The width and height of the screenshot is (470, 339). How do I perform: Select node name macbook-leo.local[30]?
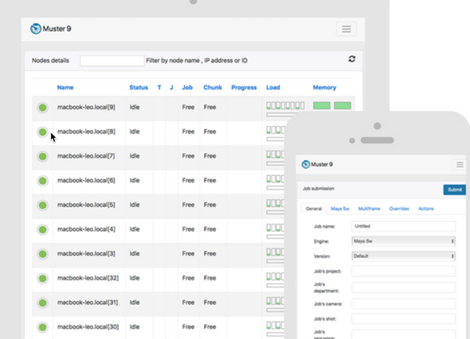[88, 327]
